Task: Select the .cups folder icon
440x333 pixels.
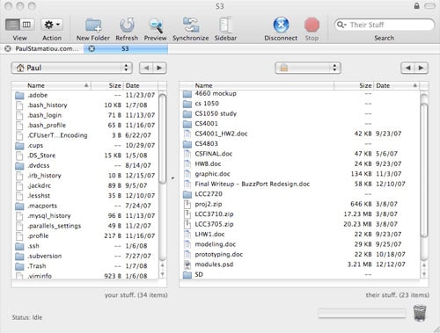Action: pos(19,146)
